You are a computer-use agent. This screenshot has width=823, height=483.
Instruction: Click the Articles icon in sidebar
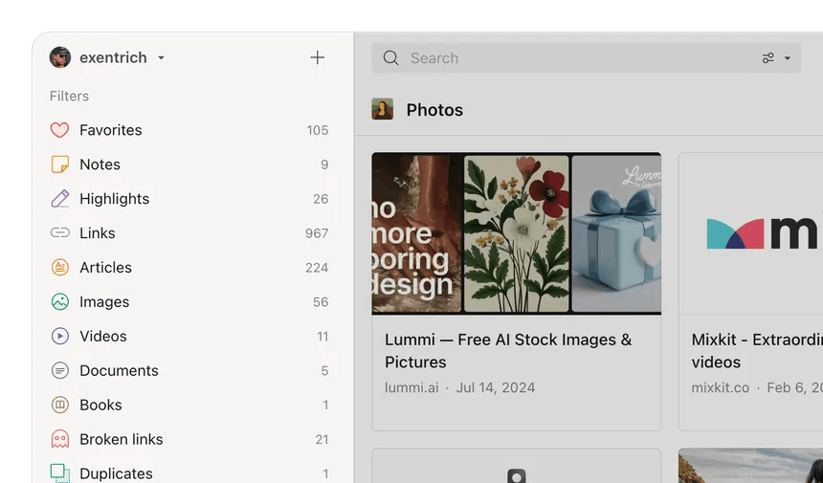click(x=60, y=268)
